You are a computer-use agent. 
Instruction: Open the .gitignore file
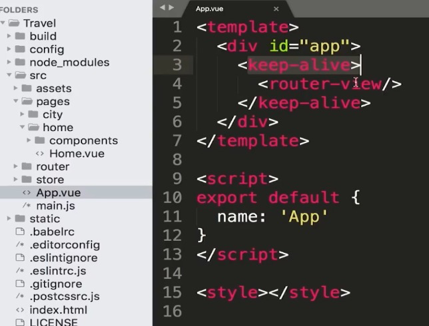point(56,284)
